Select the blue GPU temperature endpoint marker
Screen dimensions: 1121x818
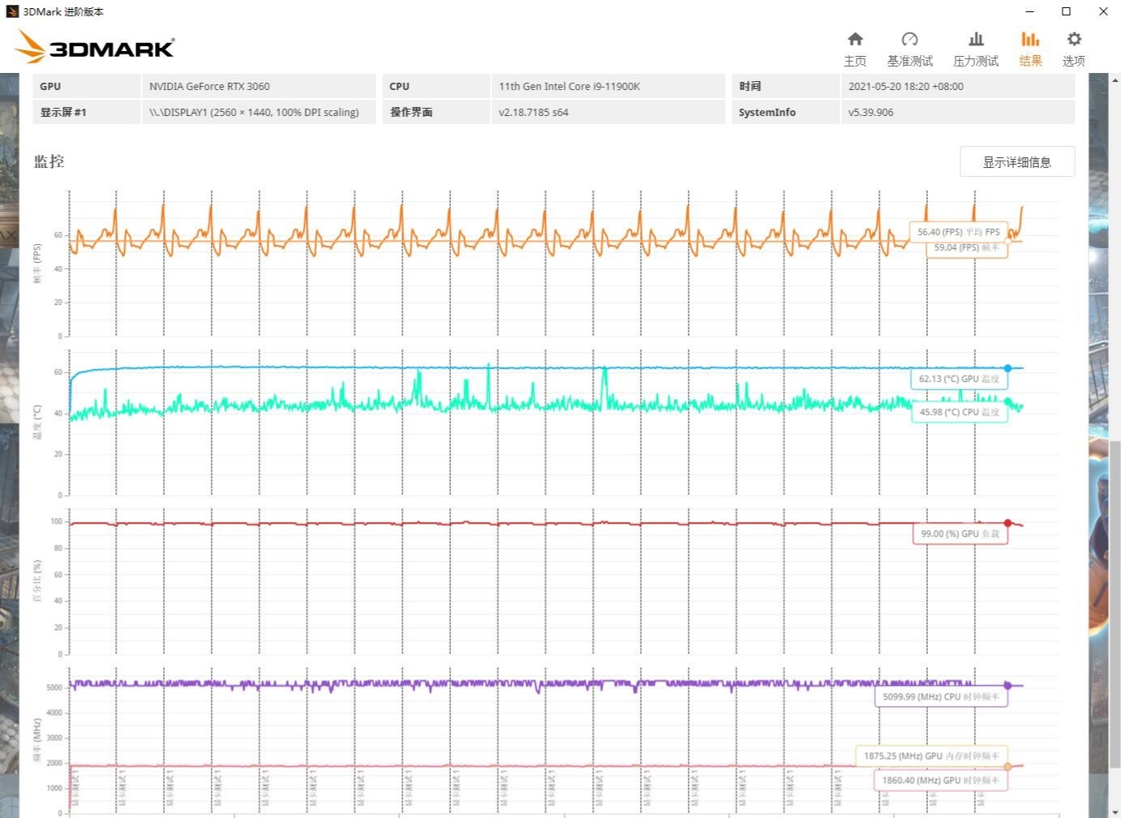[x=1008, y=367]
